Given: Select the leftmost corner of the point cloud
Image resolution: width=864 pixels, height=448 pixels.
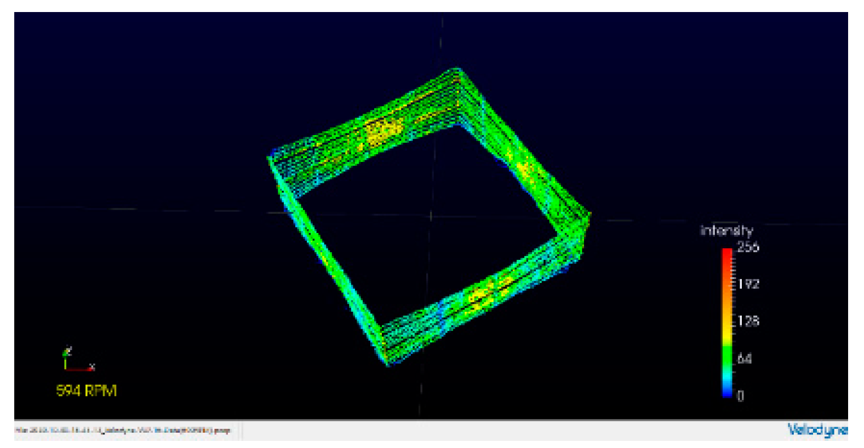Looking at the screenshot, I should pos(270,158).
